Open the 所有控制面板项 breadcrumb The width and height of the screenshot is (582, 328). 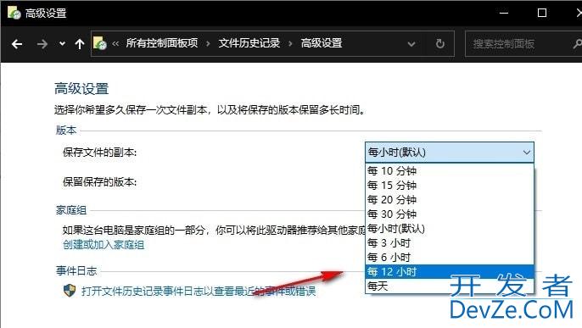(x=161, y=43)
